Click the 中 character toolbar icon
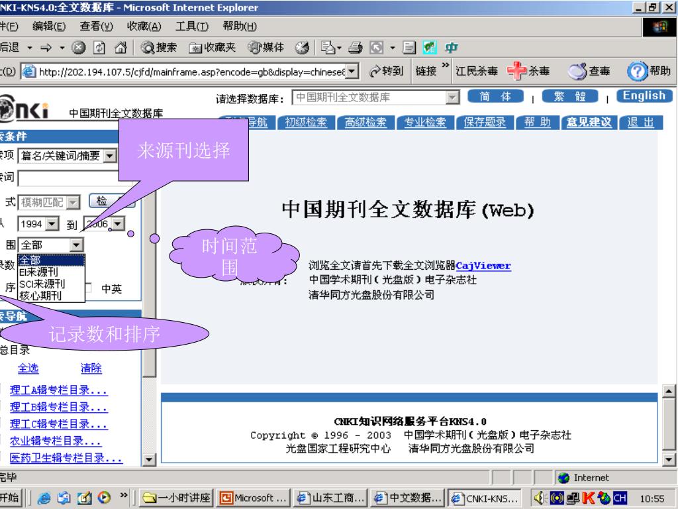 (452, 48)
